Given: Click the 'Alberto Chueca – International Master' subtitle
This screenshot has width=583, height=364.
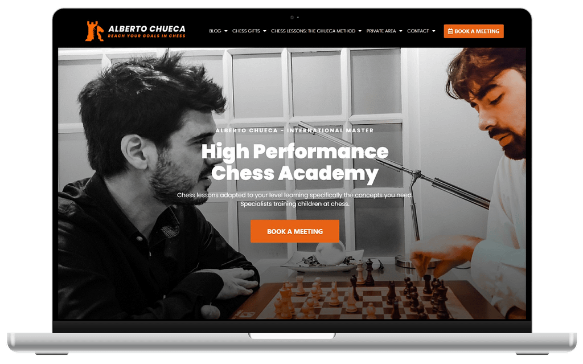Looking at the screenshot, I should click(x=295, y=130).
